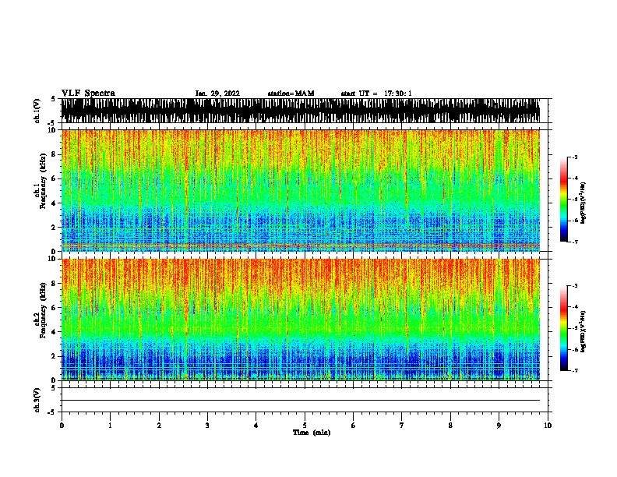This screenshot has width=617, height=477.
Task: Click the 4 kHz tick label of ch.2
Action: point(54,332)
